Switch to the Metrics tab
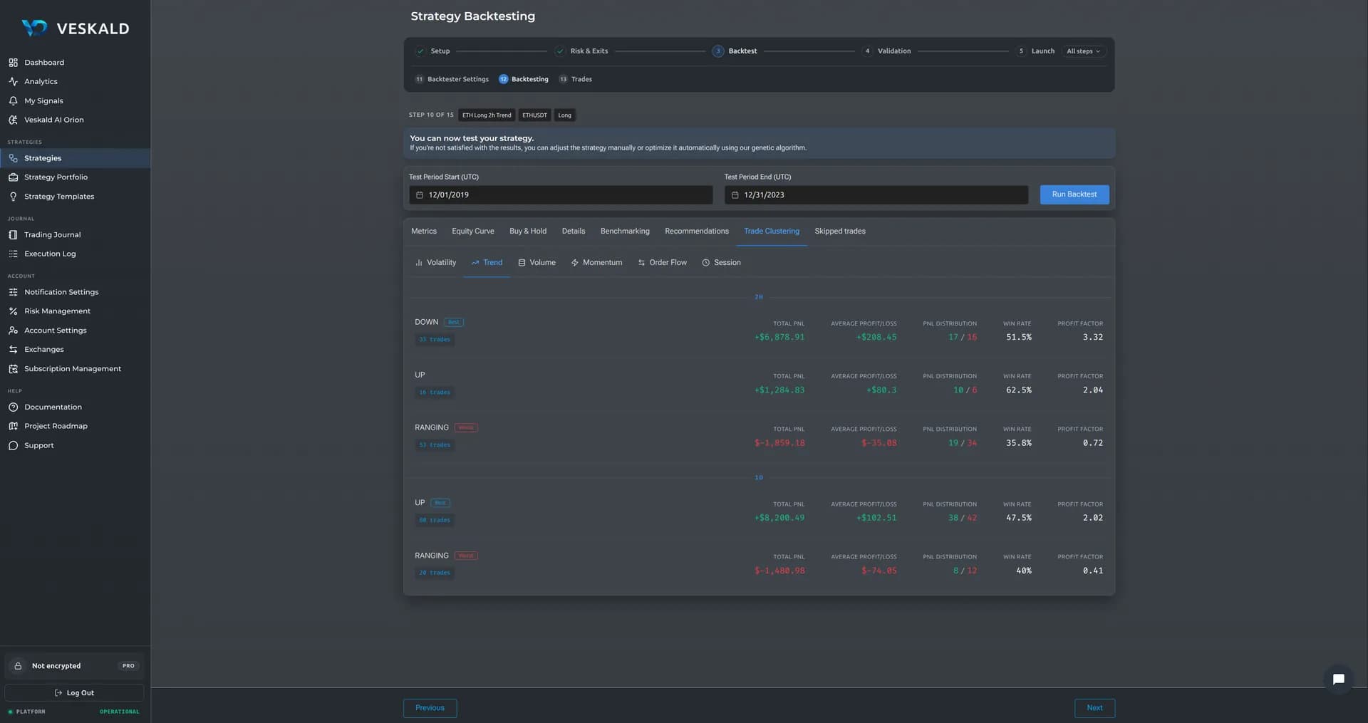Image resolution: width=1368 pixels, height=723 pixels. pyautogui.click(x=424, y=232)
